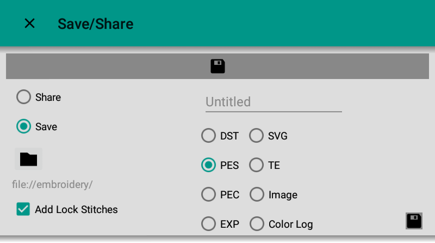Image resolution: width=435 pixels, height=243 pixels.
Task: Click the file://embroidery/ path text
Action: 52,184
